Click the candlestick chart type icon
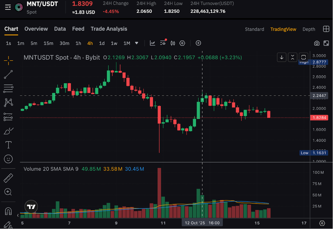 [173, 43]
